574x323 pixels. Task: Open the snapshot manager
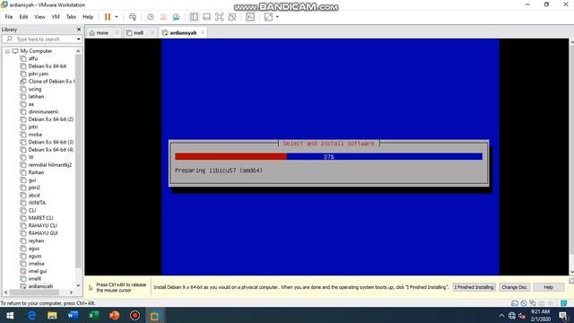click(176, 17)
